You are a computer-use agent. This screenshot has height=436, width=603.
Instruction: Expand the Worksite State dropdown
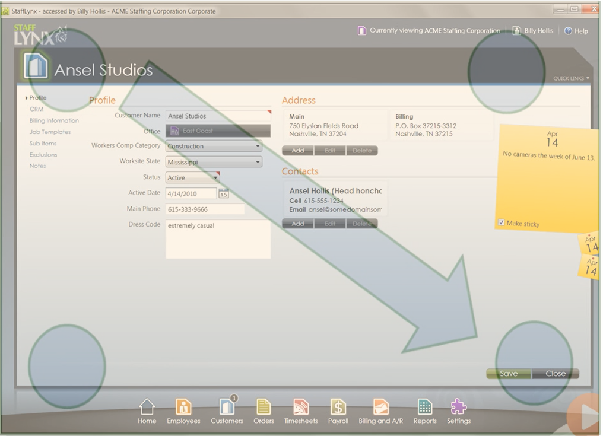[258, 162]
